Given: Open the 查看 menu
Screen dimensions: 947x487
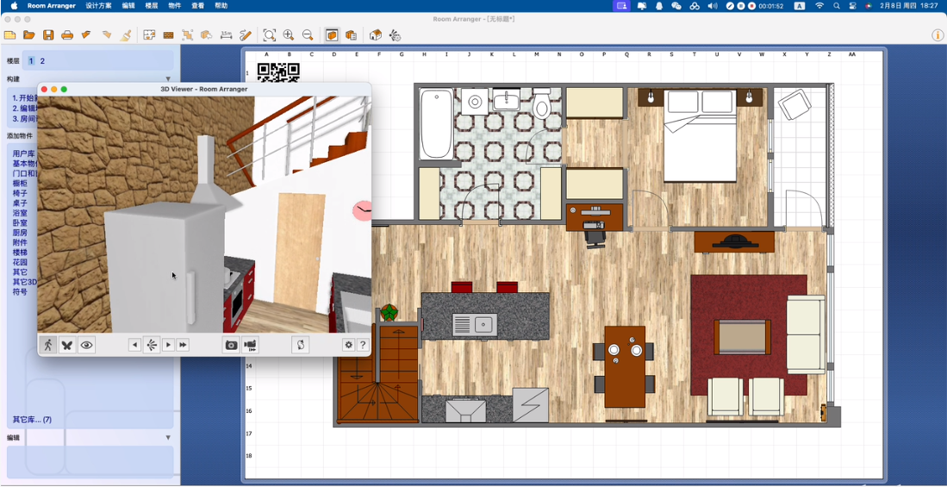Looking at the screenshot, I should [x=198, y=5].
